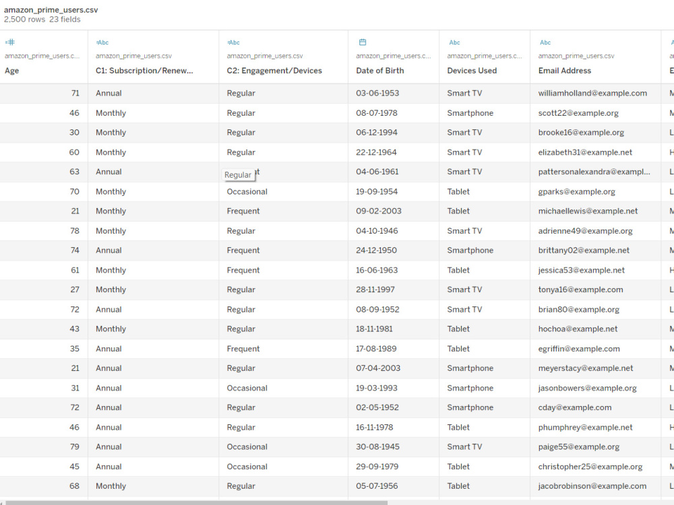The image size is (674, 505).
Task: Click date of birth 19-09-1954
Action: tap(377, 191)
